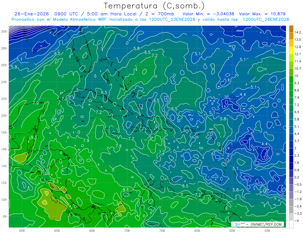Click the legend value '0.9'
This screenshot has width=303, height=234.
(x=297, y=170)
